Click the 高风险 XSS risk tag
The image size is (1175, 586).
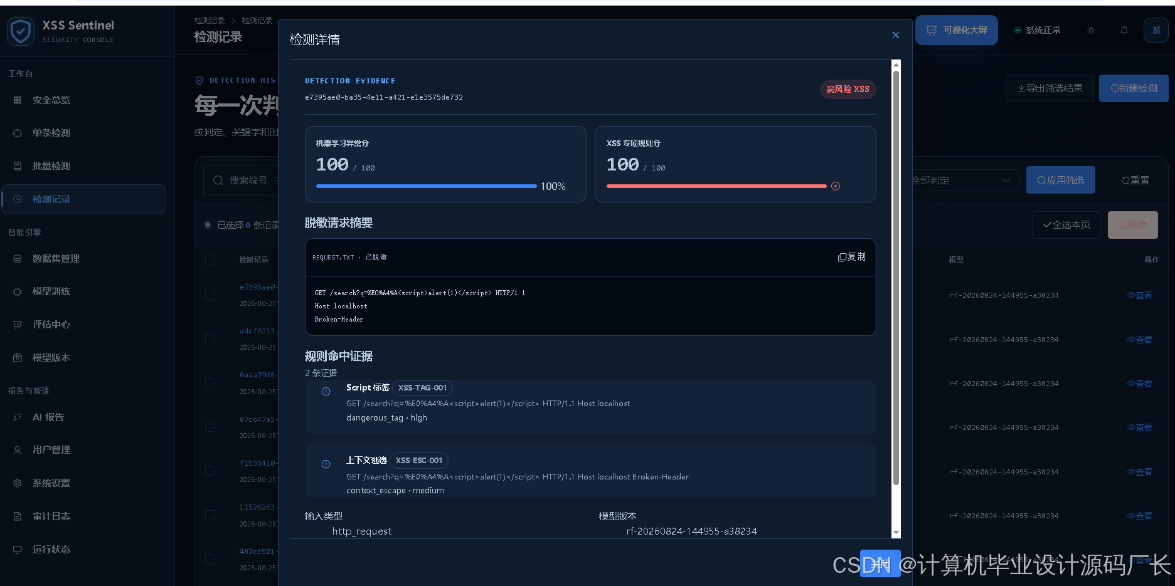848,90
